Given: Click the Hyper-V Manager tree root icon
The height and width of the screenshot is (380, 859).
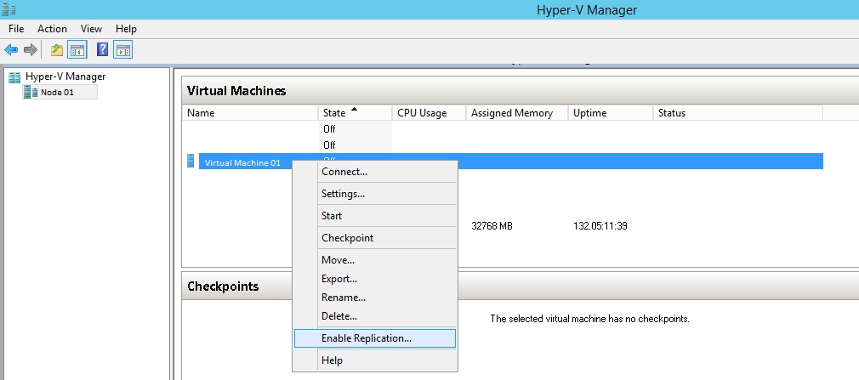Looking at the screenshot, I should [x=14, y=77].
